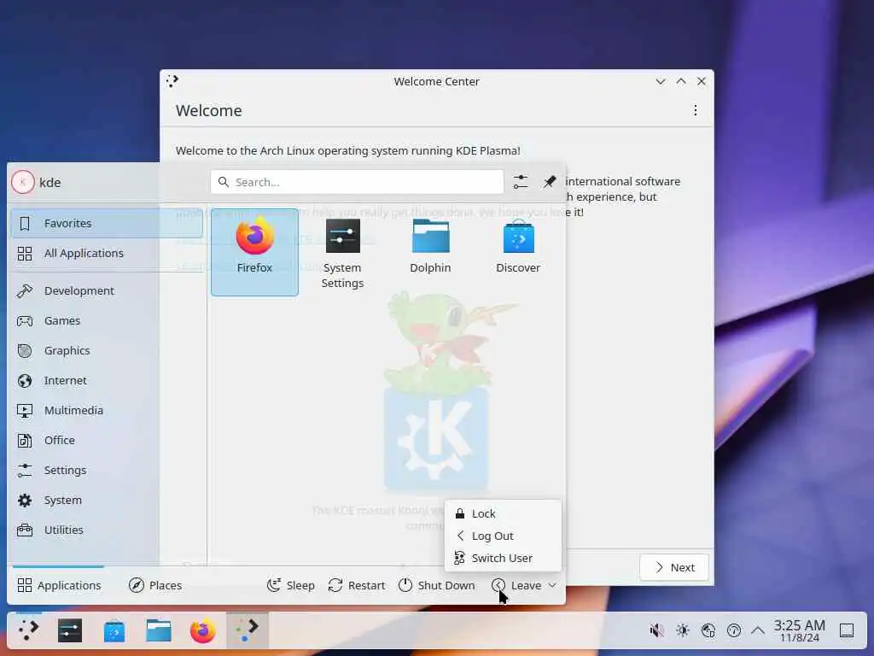Open the Utilities category

pos(107,530)
